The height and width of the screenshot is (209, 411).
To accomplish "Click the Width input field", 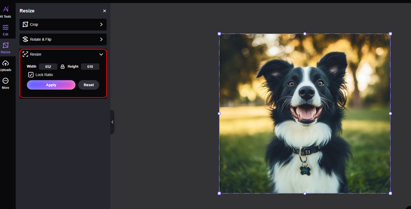I will (48, 67).
